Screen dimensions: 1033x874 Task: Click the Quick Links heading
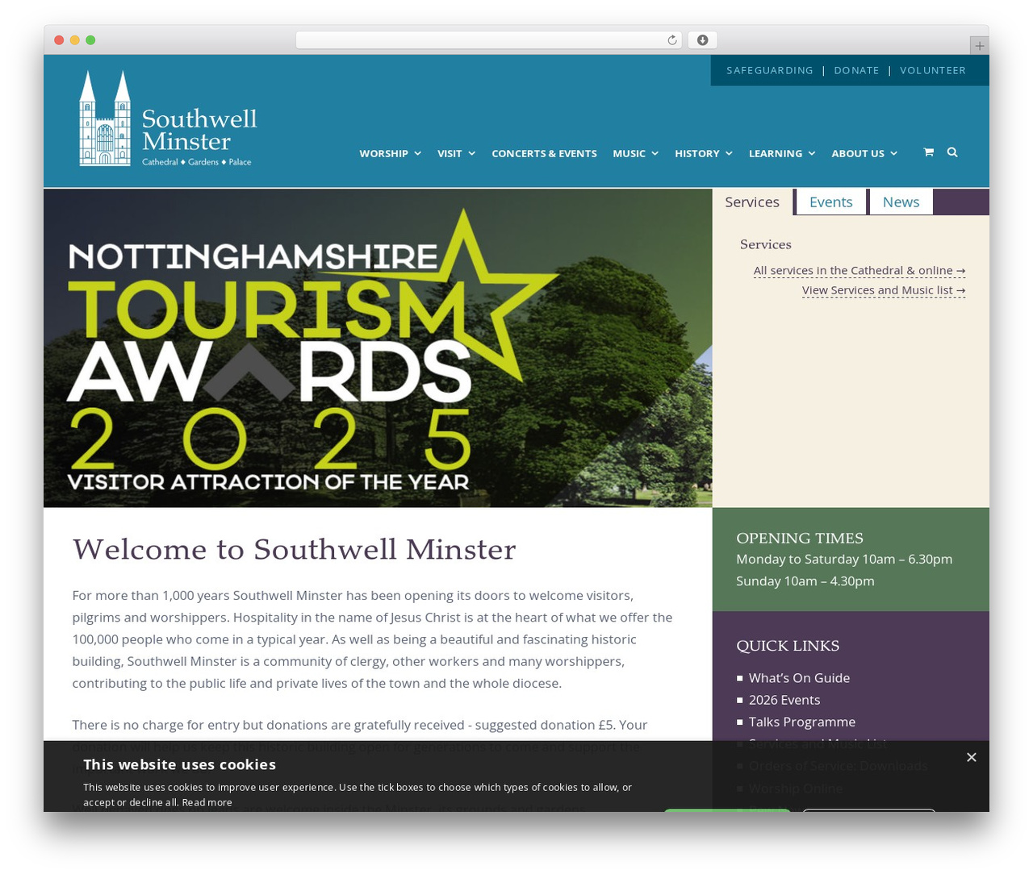pos(788,646)
